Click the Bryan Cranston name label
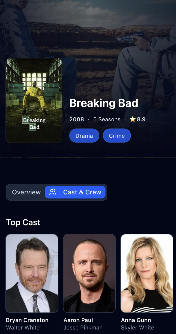 tap(27, 320)
